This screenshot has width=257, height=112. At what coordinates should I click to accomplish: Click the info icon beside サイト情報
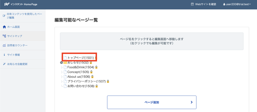pos(4,55)
